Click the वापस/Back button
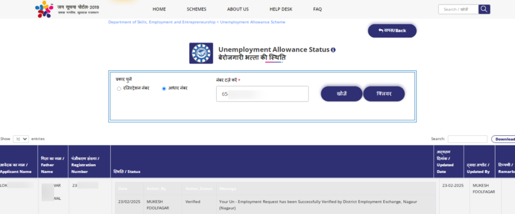Image resolution: width=515 pixels, height=214 pixels. (392, 31)
